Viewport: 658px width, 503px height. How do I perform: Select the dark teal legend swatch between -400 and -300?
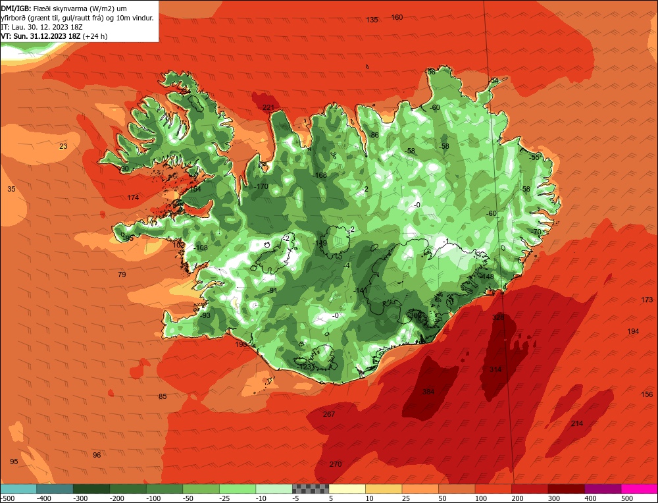point(55,489)
